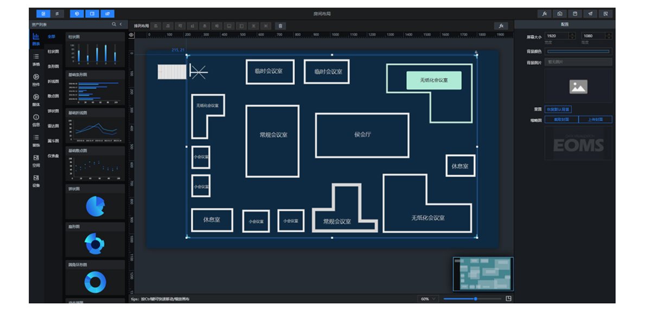Open the 信息 info category in the sidebar

(36, 119)
